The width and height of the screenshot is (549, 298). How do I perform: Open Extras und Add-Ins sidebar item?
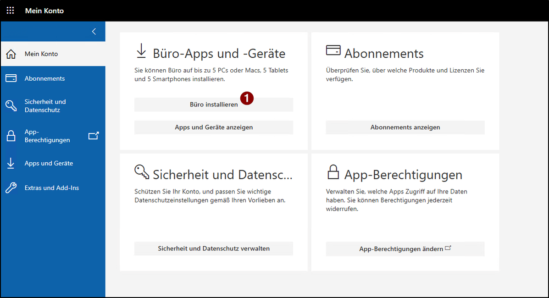tap(53, 188)
